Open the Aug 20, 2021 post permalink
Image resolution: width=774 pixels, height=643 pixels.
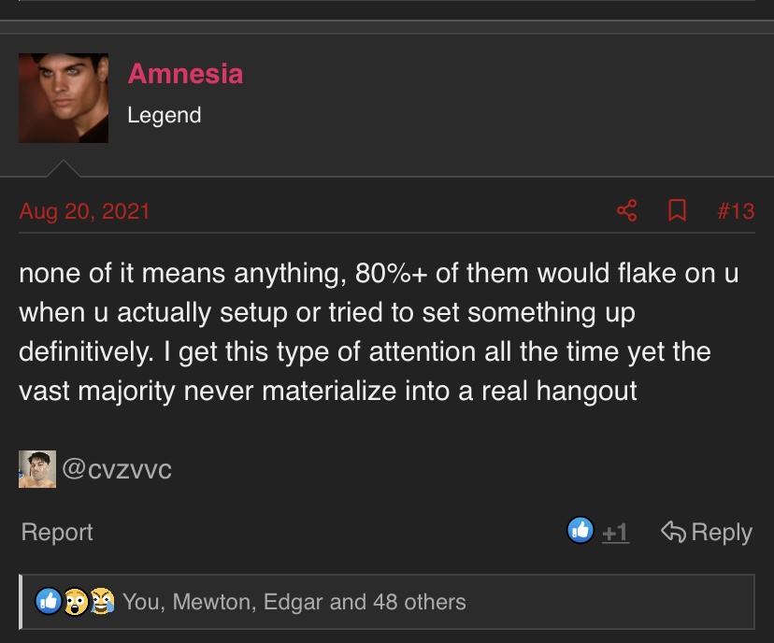tap(84, 210)
